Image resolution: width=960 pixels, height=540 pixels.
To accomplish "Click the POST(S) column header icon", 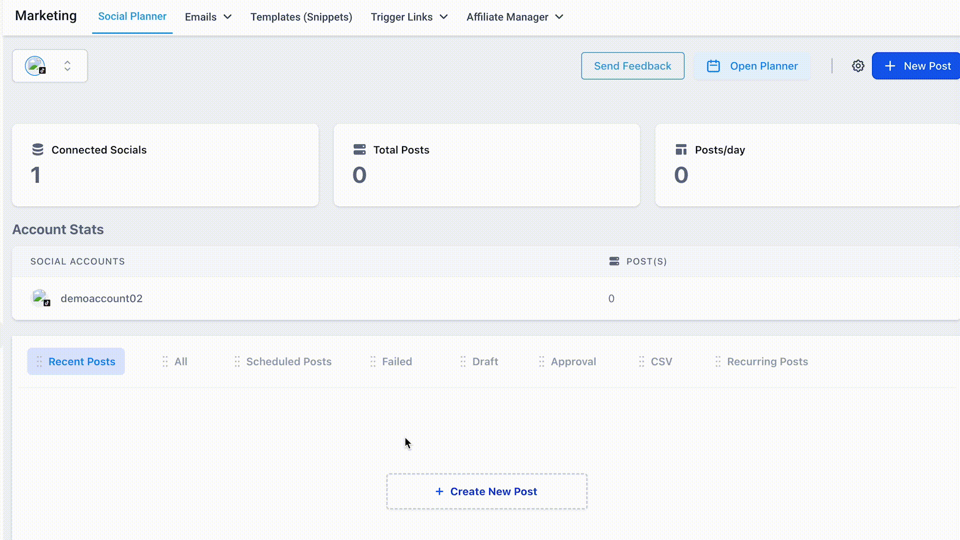I will click(x=614, y=261).
